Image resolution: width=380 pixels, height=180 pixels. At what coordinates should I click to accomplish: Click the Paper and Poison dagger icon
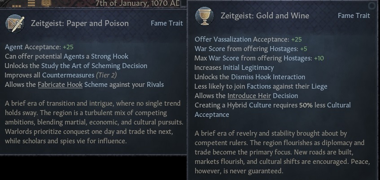(x=15, y=23)
